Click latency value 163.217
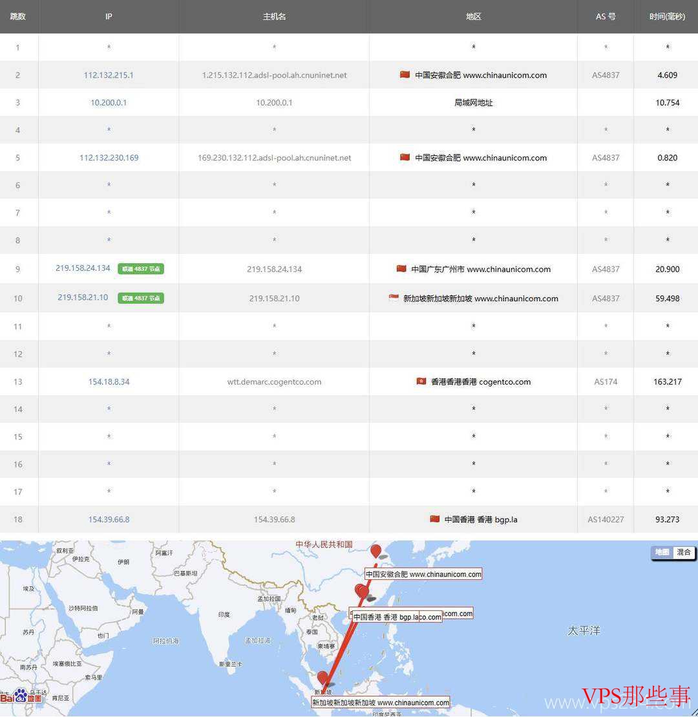Viewport: 698px width, 717px height. [668, 382]
